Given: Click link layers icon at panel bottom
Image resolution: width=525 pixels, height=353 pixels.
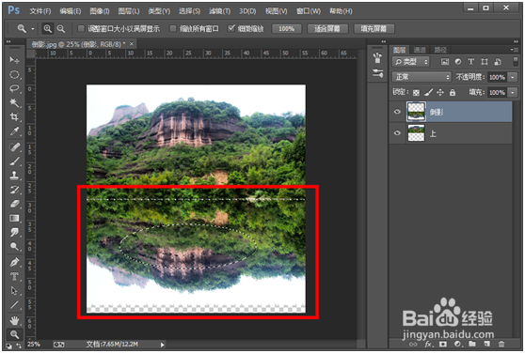Looking at the screenshot, I should [413, 344].
